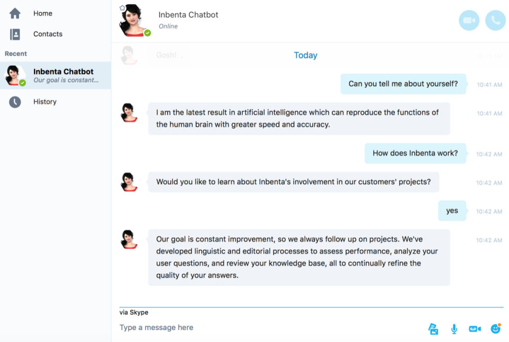
Task: Open the Contacts menu item
Action: pyautogui.click(x=48, y=34)
